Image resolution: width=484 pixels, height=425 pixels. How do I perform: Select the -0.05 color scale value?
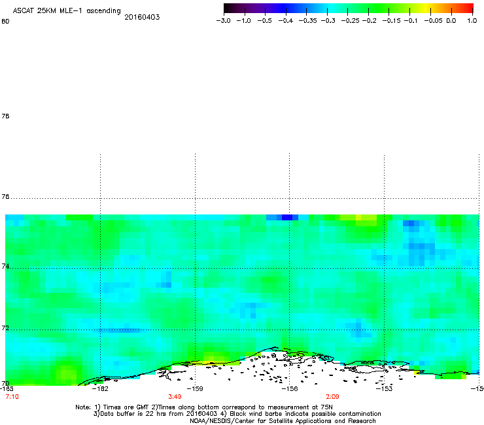(x=433, y=21)
